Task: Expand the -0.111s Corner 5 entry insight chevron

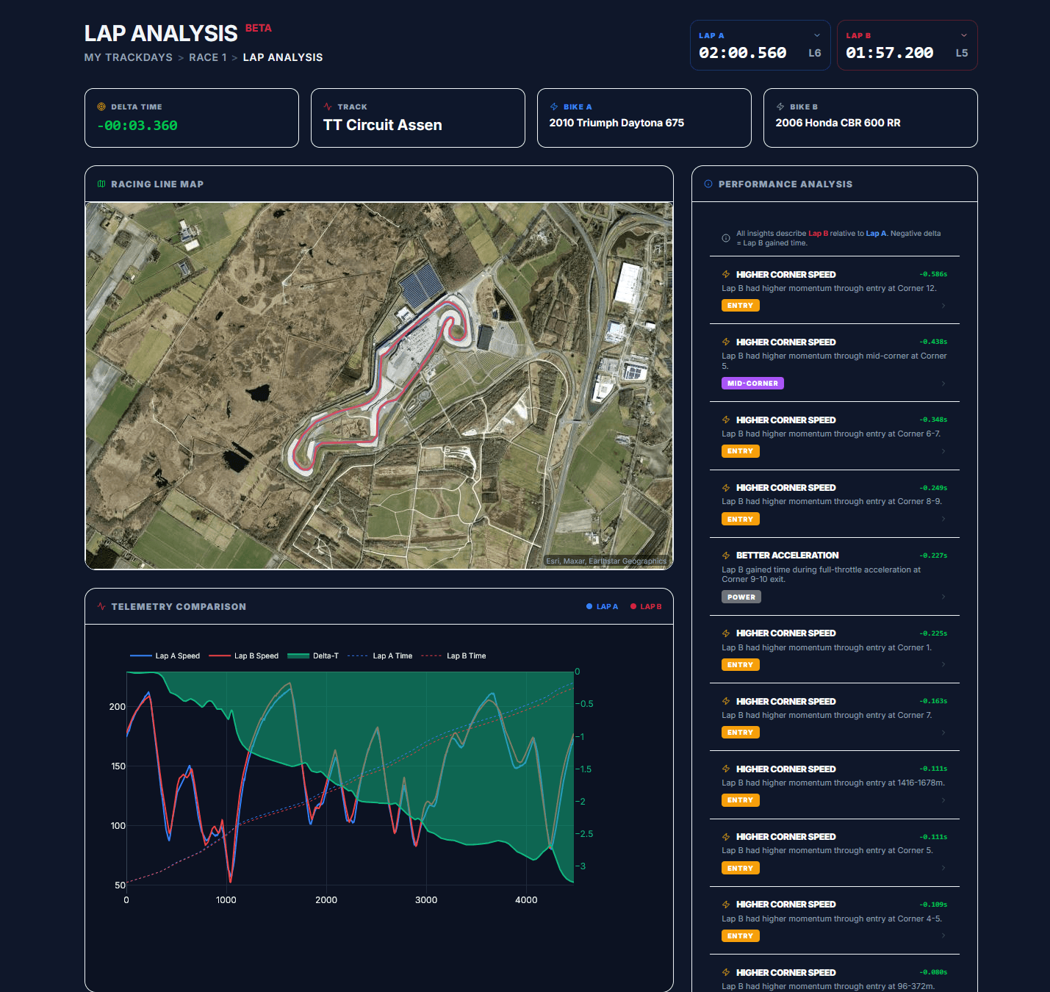Action: [x=943, y=868]
